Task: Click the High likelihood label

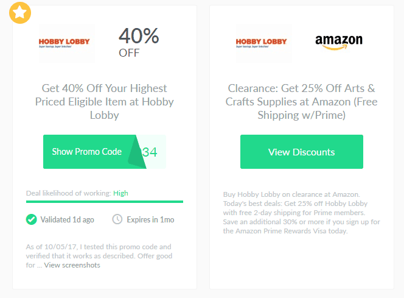Action: click(x=120, y=193)
